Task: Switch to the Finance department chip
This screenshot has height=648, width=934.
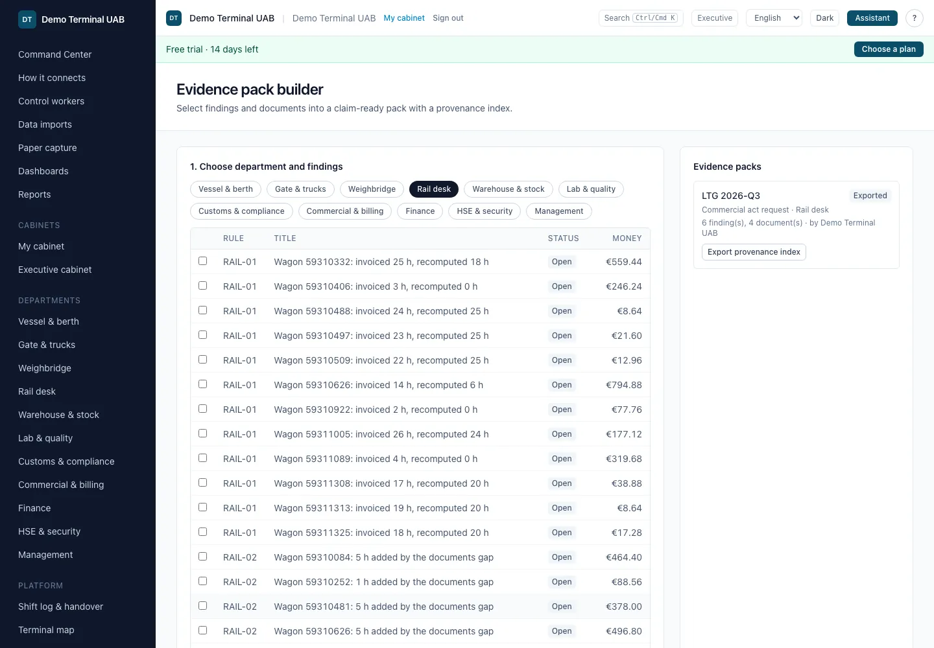Action: (420, 211)
